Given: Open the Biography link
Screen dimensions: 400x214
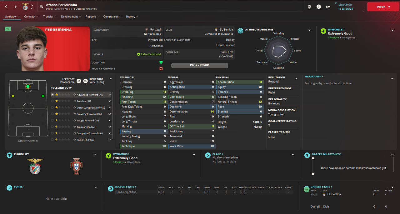Looking at the screenshot, I should [x=314, y=77].
